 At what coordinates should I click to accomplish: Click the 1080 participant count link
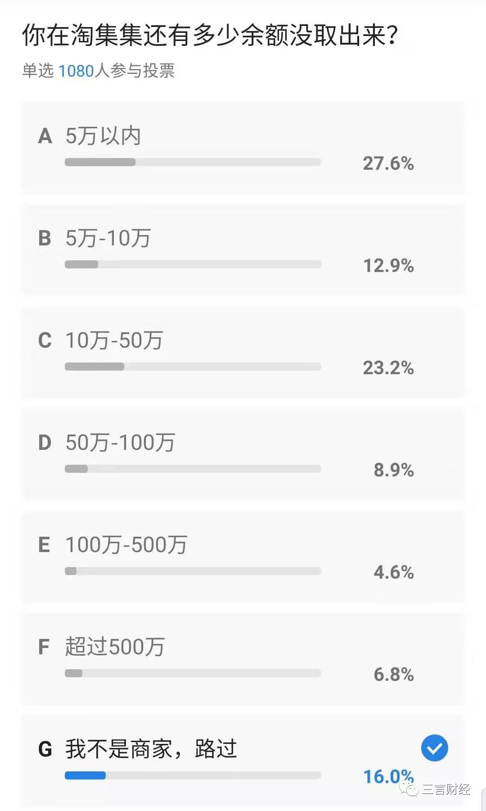tap(76, 71)
